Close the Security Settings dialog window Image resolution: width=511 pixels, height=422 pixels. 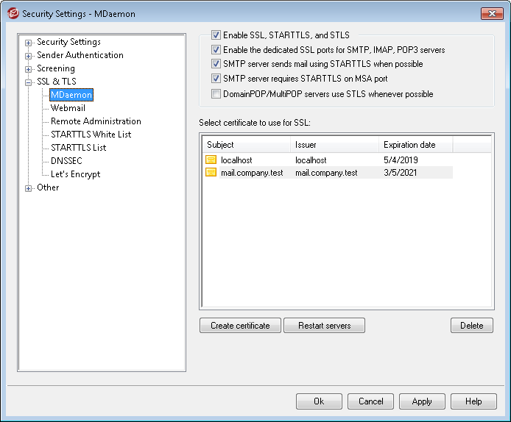click(x=492, y=14)
